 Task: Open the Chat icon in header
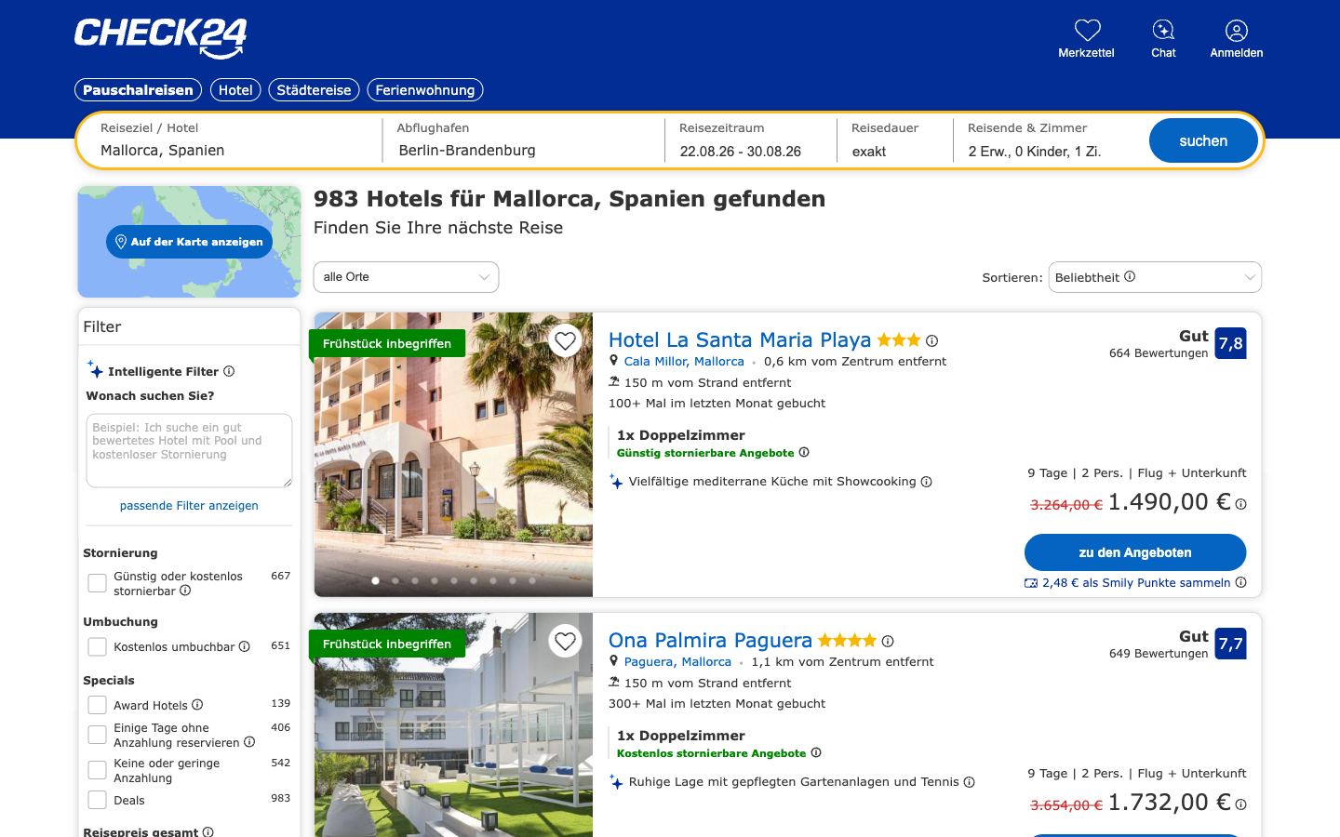1163,30
